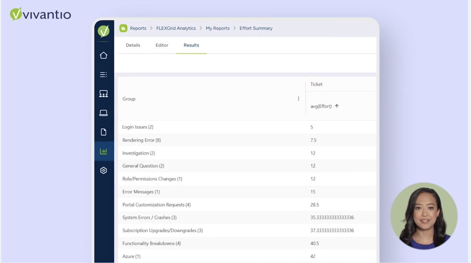The width and height of the screenshot is (471, 263).
Task: Switch to the Editor tab
Action: pyautogui.click(x=162, y=45)
